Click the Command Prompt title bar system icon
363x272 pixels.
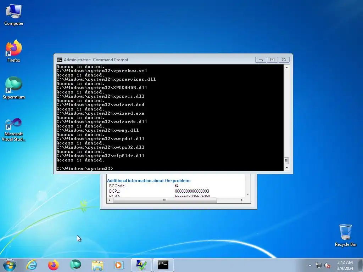click(60, 60)
